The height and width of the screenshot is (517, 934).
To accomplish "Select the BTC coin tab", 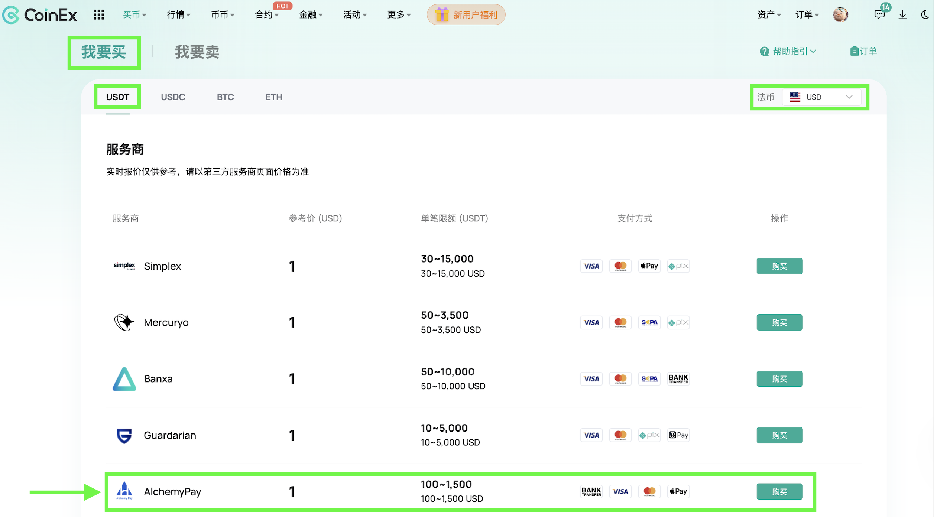I will (225, 97).
